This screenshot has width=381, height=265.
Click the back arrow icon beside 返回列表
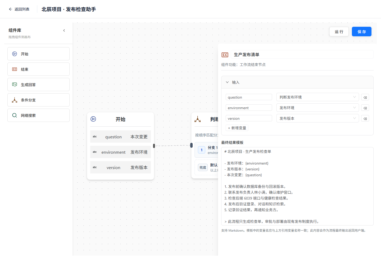(11, 9)
